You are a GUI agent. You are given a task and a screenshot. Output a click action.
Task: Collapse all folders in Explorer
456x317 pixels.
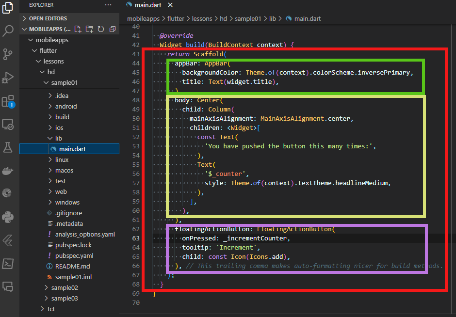point(112,29)
